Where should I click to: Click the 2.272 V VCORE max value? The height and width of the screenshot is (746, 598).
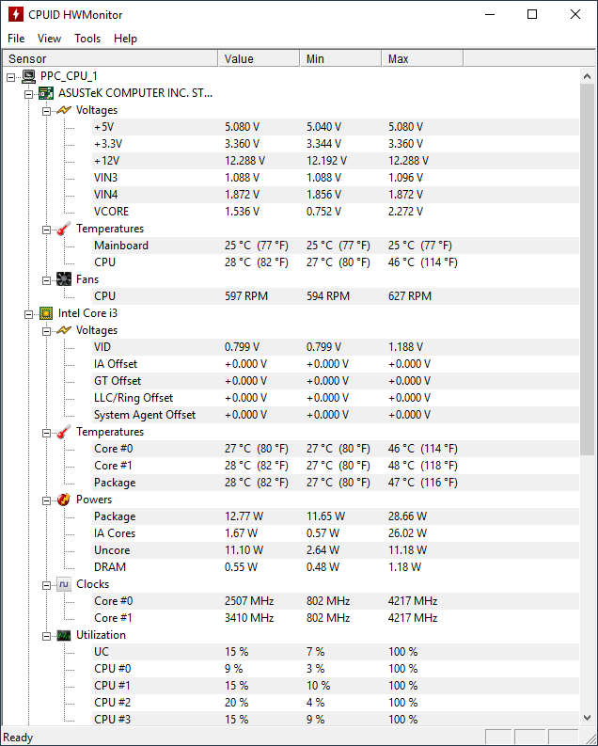point(405,212)
